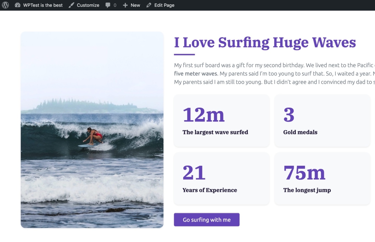Open the New content menu label
This screenshot has width=375, height=242.
point(135,5)
